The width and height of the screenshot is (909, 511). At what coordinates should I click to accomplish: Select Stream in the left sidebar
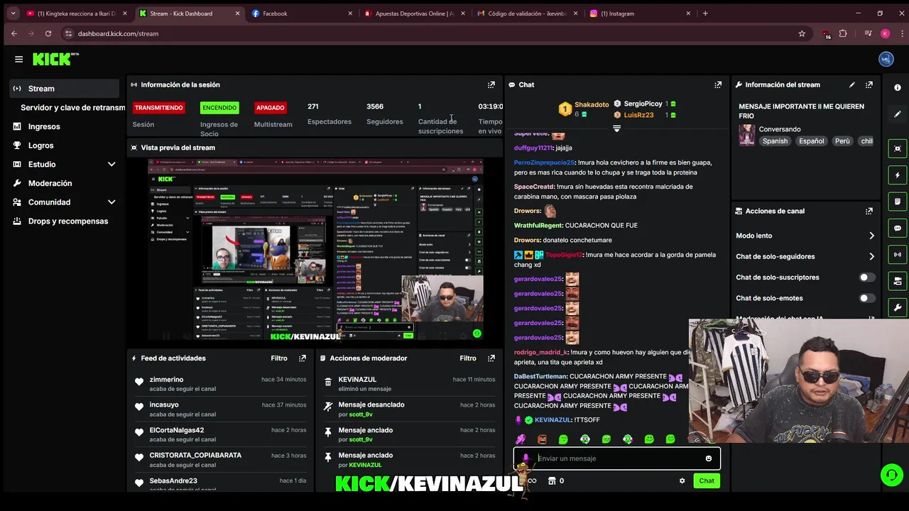point(65,89)
